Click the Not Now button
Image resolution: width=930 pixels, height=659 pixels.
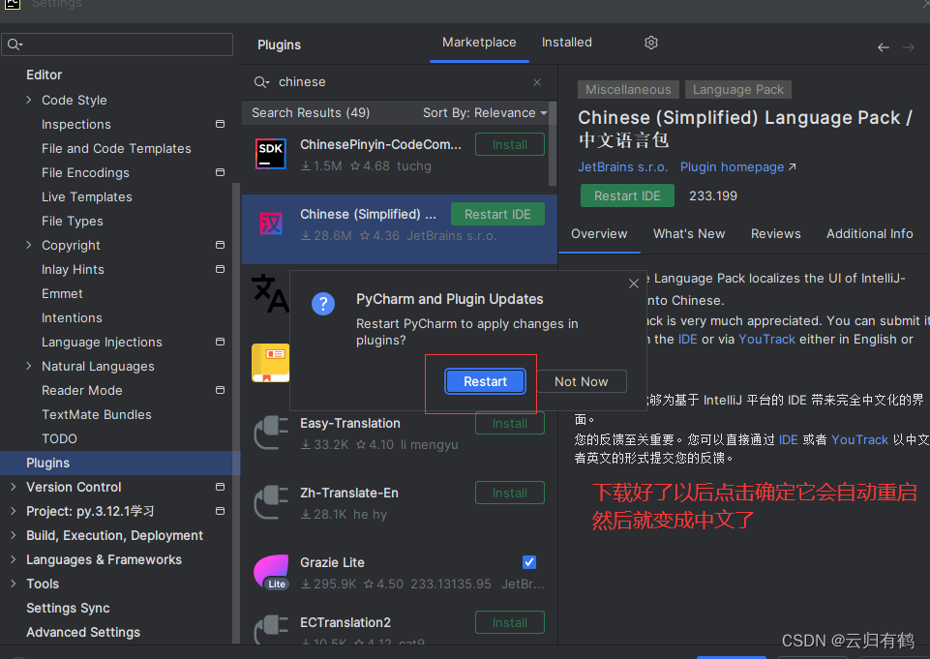point(582,381)
